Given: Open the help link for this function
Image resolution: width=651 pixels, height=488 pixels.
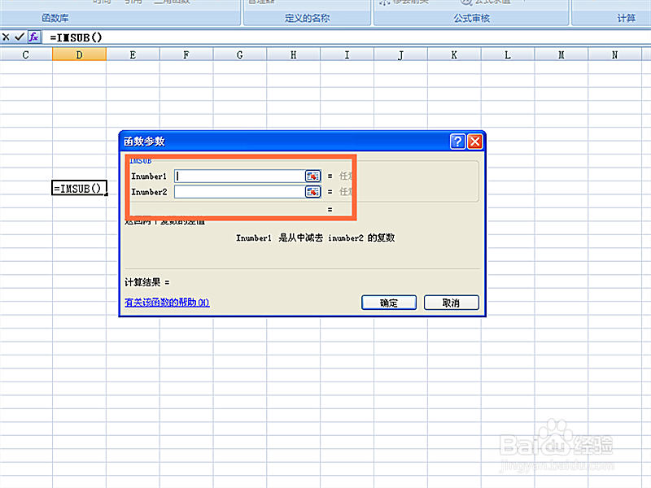Looking at the screenshot, I should point(167,302).
